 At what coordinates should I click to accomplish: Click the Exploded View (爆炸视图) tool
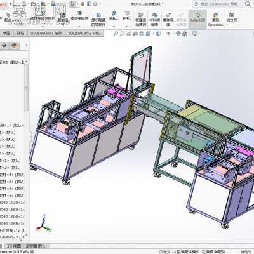coord(168,19)
